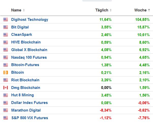This screenshot has height=124, width=153.
Task: Open the Dollar Index Futures link
Action: (x=29, y=103)
